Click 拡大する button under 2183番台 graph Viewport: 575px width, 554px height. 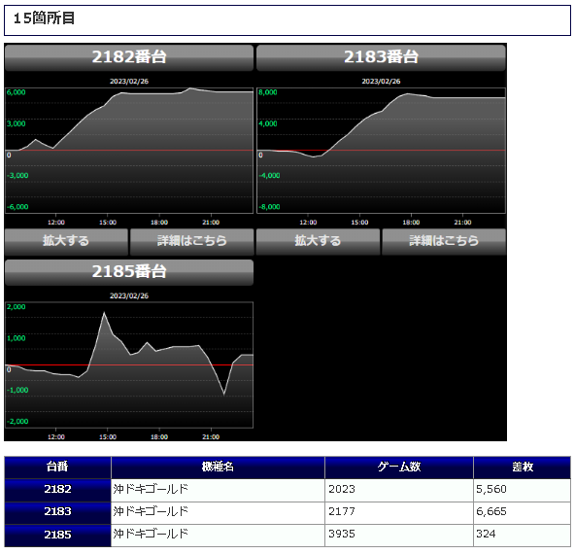click(x=318, y=241)
